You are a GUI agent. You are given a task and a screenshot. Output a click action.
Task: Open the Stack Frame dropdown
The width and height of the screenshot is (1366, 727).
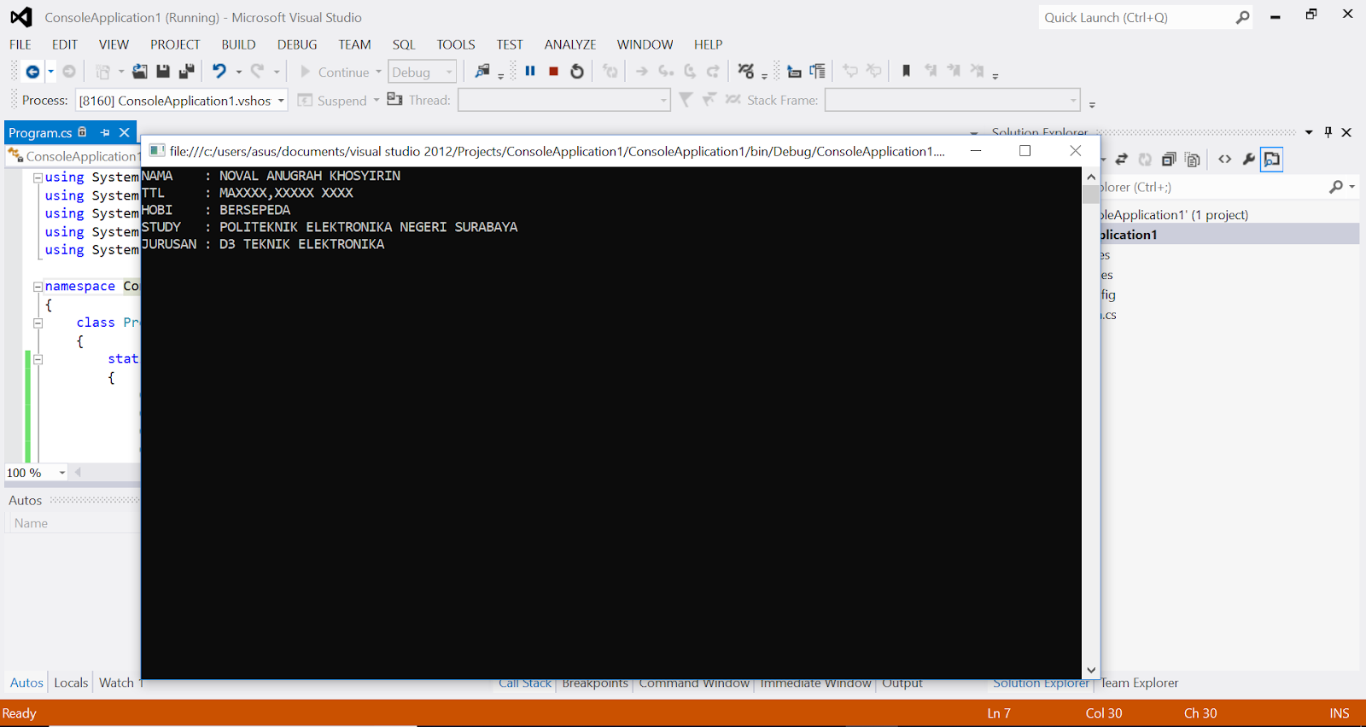click(x=1073, y=101)
